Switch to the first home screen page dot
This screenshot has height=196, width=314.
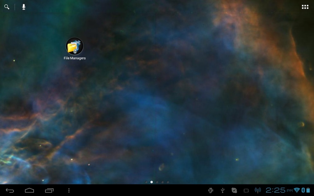pos(146,182)
